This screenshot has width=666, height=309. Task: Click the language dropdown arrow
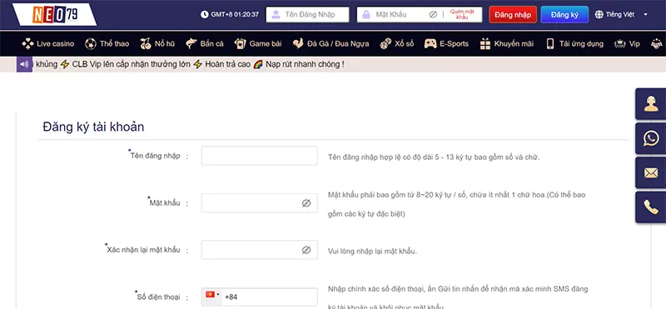[645, 14]
